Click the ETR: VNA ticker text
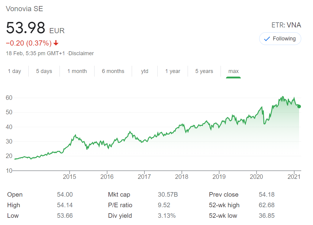Viewport: 313px width, 225px height. click(x=286, y=25)
